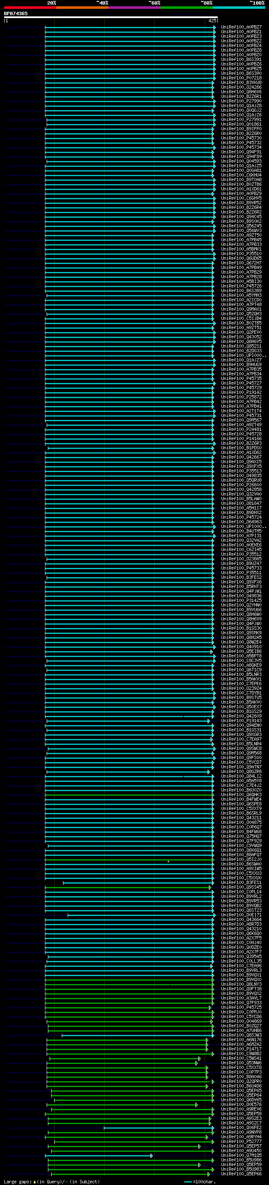Click the white query sequence ruler bar
269x1185 pixels.
[111, 17]
